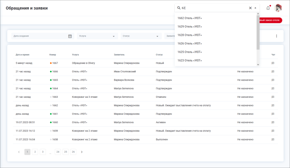Open the user profile avatar
Screen dimensions: 290x168
(278, 8)
